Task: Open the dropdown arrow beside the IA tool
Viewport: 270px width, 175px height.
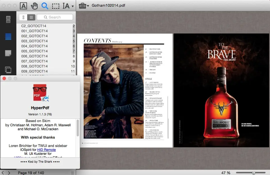Action: 73,6
